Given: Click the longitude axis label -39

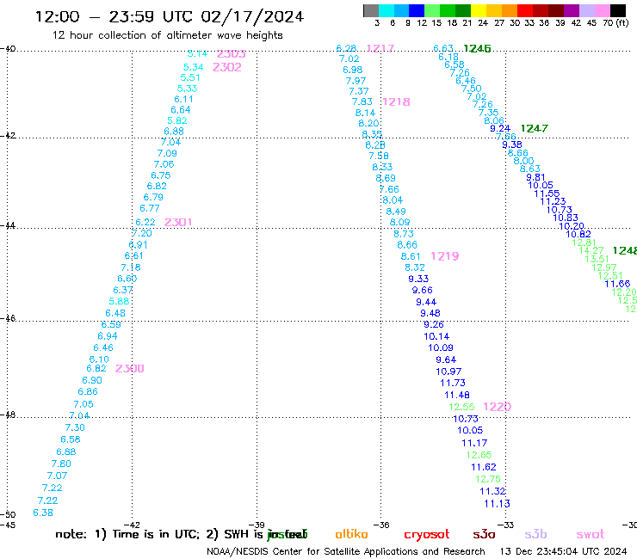Looking at the screenshot, I should (257, 525).
